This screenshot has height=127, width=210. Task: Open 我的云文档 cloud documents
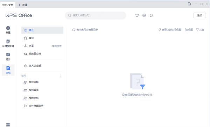42,54
